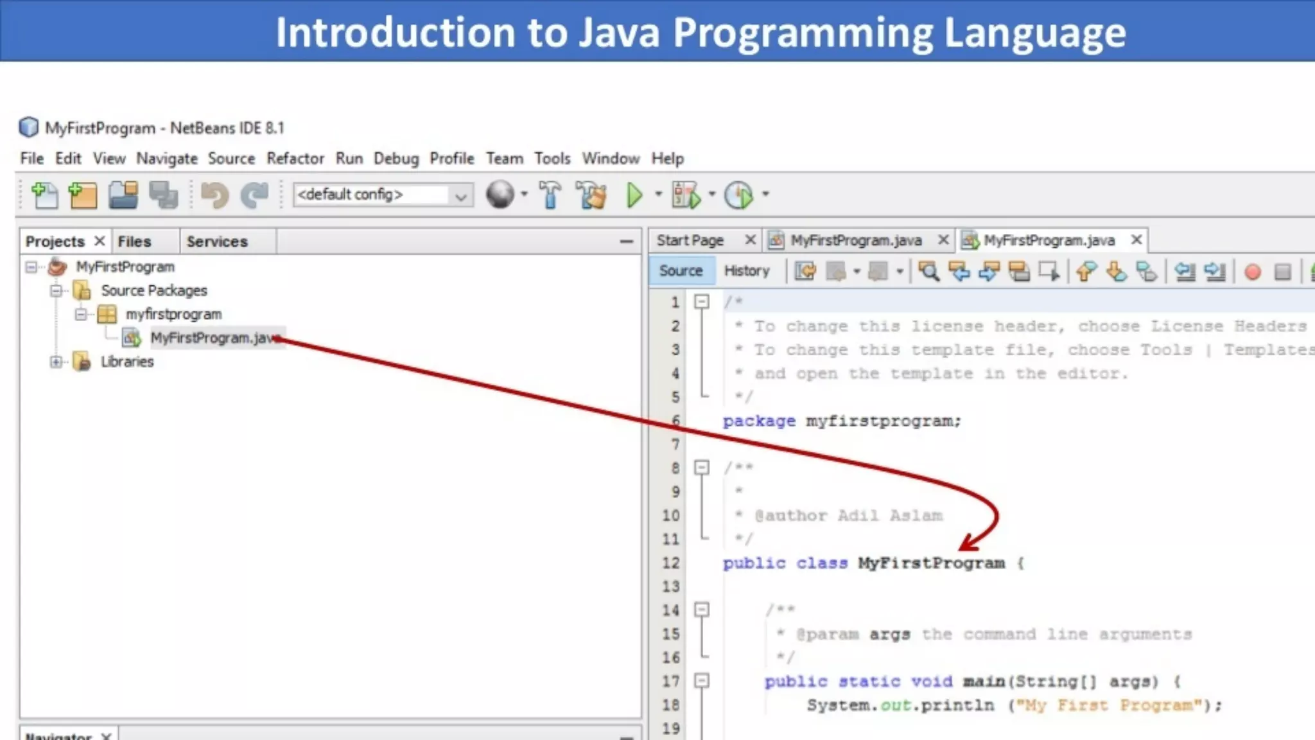Open the Refactor menu
This screenshot has height=740, width=1315.
point(295,158)
